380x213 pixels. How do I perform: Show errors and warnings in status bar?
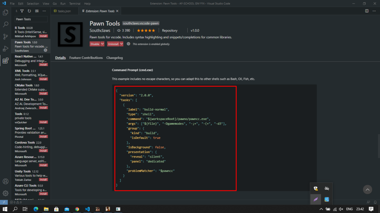pos(16,202)
